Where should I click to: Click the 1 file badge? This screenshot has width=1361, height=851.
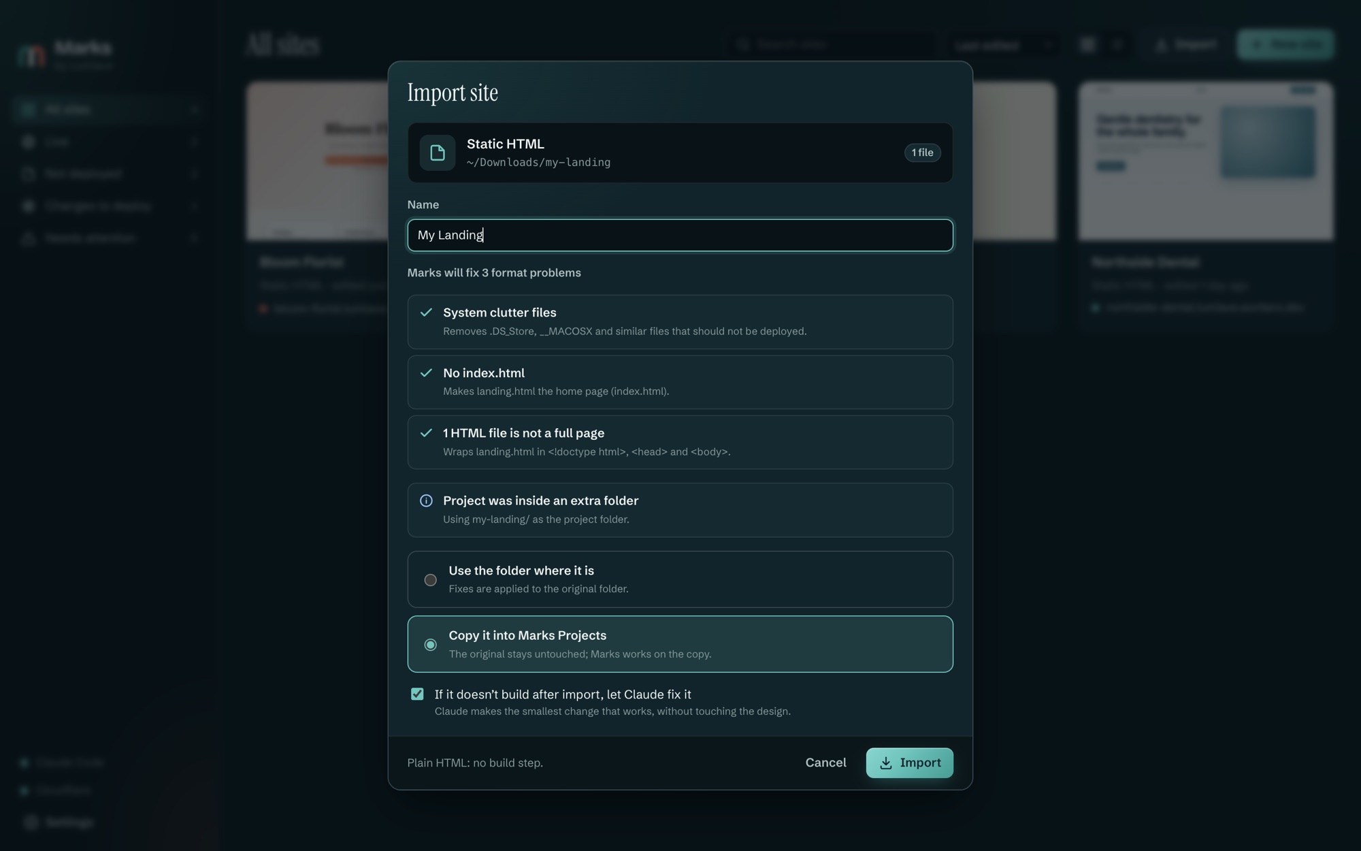click(x=922, y=152)
